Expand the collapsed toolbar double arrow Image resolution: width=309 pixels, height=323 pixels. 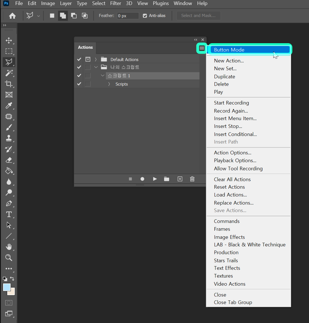click(x=5, y=25)
